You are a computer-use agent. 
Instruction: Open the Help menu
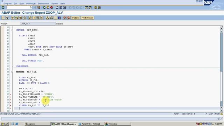pyautogui.click(x=63, y=3)
